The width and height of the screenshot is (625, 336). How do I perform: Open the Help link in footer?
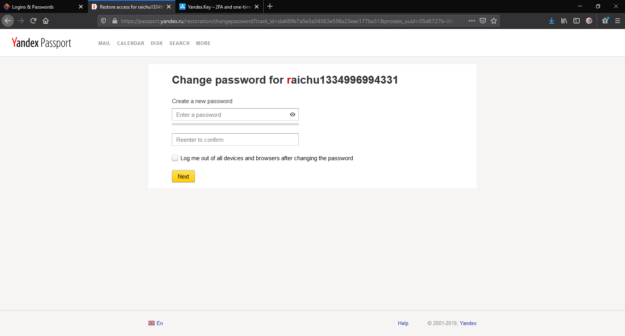tap(403, 323)
